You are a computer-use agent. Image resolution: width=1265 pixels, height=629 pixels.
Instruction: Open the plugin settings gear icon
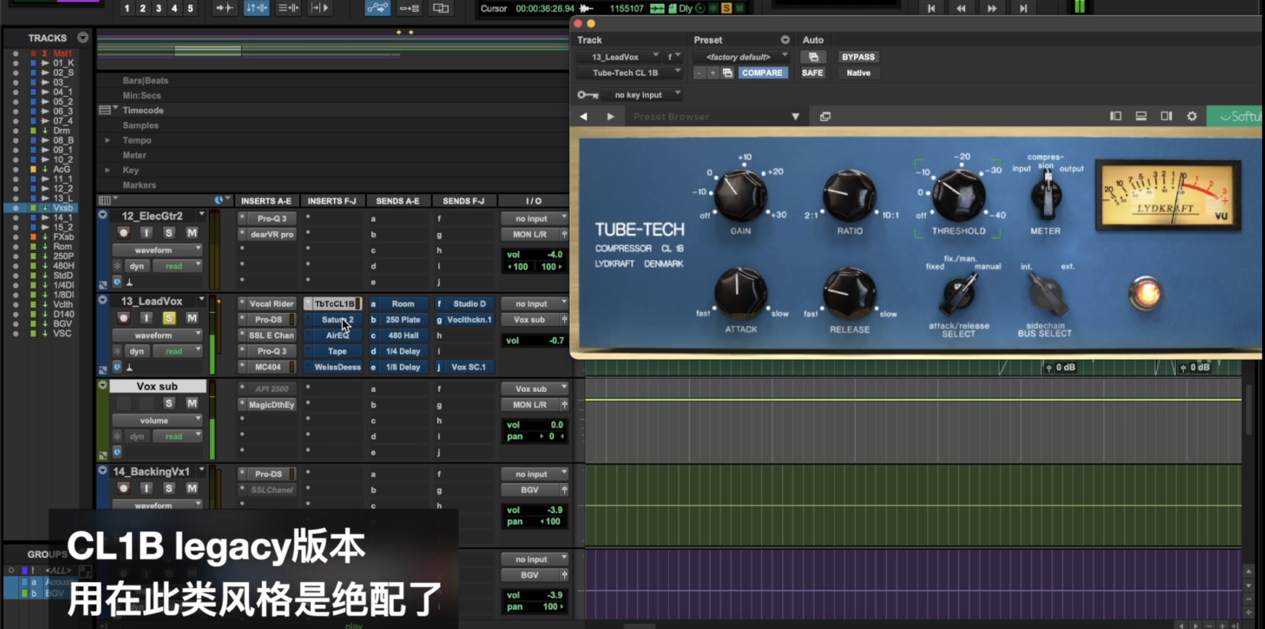tap(1191, 116)
